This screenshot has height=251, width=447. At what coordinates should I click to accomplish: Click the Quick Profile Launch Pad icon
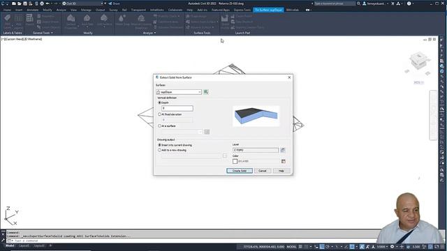[225, 22]
